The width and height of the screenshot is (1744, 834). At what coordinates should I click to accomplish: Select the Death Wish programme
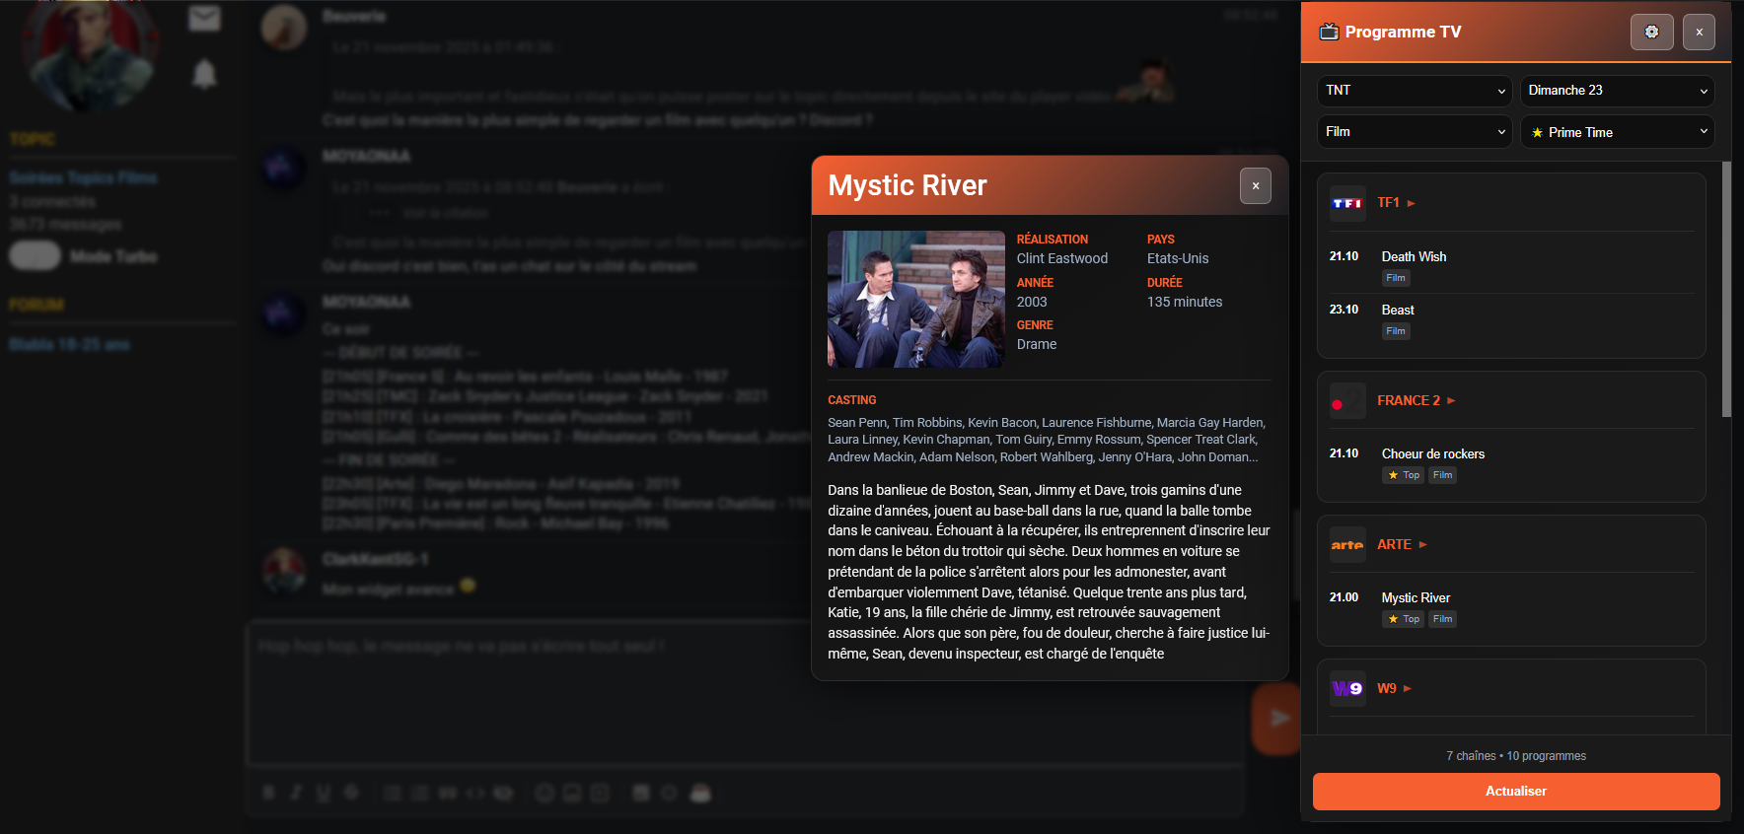pos(1414,257)
